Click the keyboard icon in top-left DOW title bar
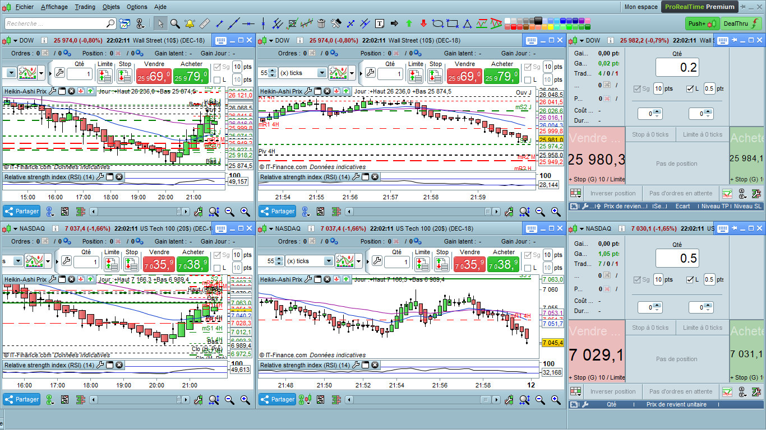 (x=220, y=40)
